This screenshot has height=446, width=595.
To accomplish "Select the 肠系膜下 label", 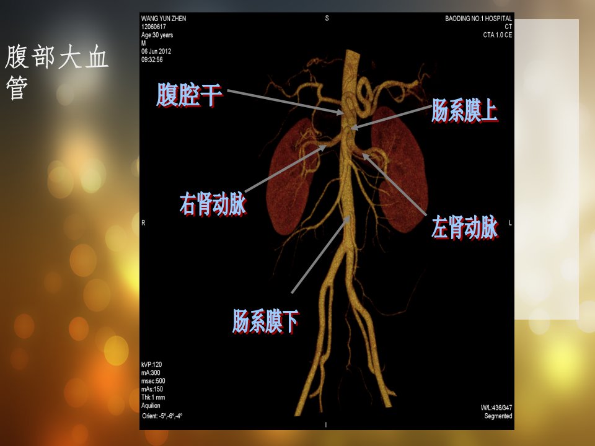I will [x=266, y=321].
